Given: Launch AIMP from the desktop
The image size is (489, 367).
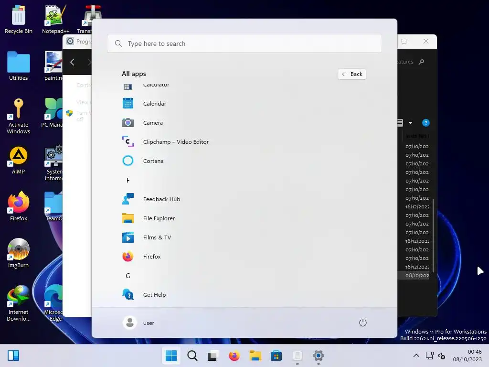Looking at the screenshot, I should 19,161.
